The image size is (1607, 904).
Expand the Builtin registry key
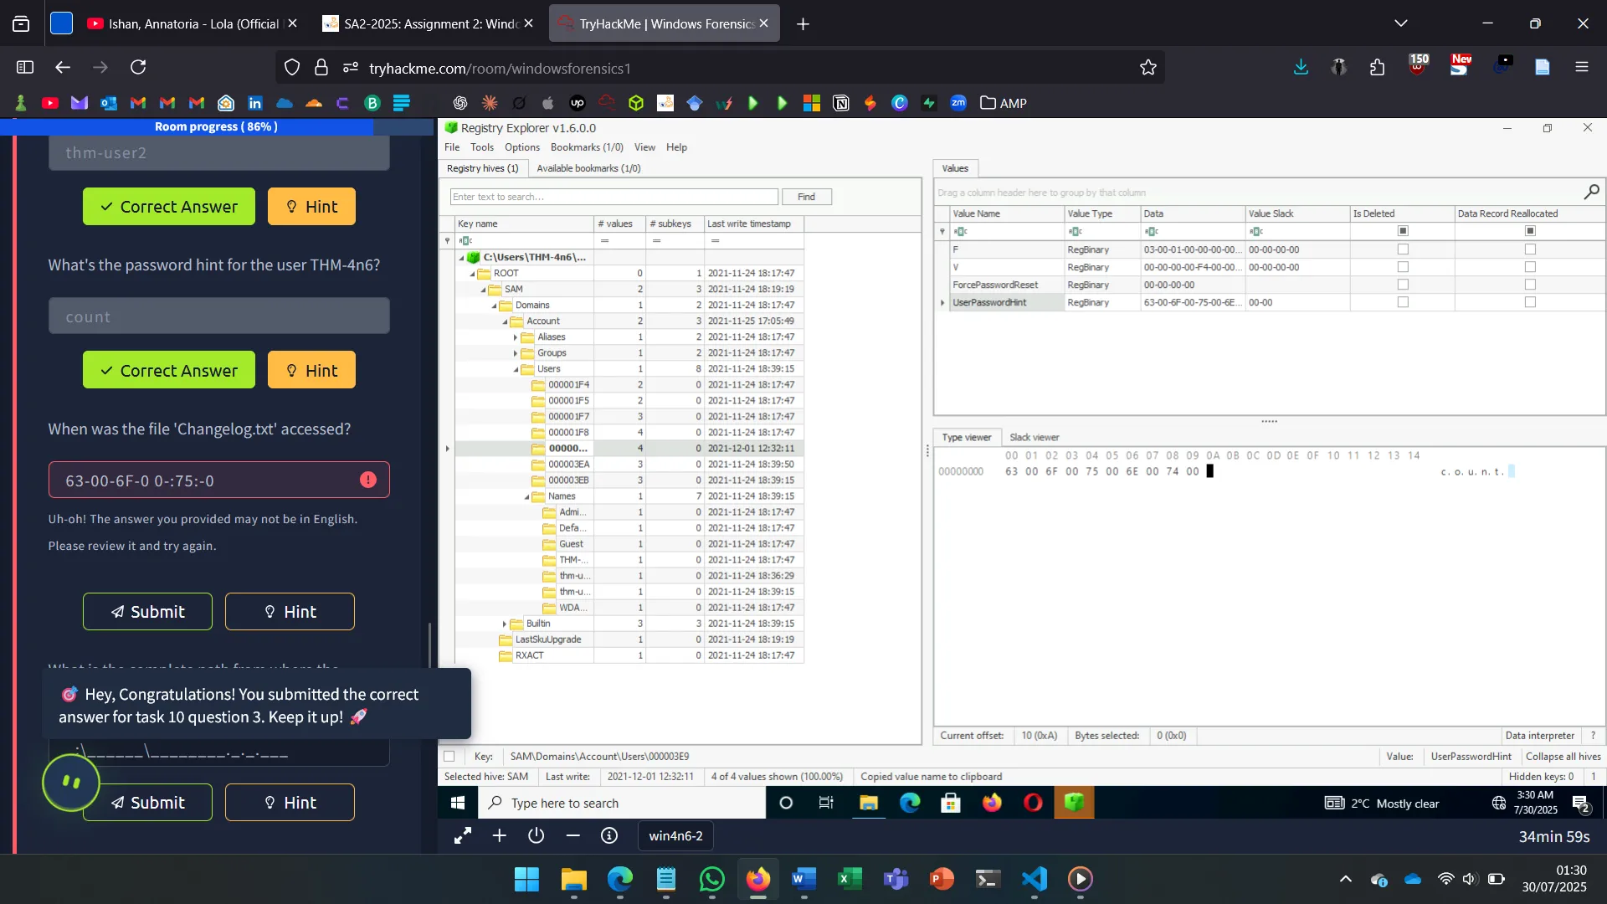click(505, 624)
